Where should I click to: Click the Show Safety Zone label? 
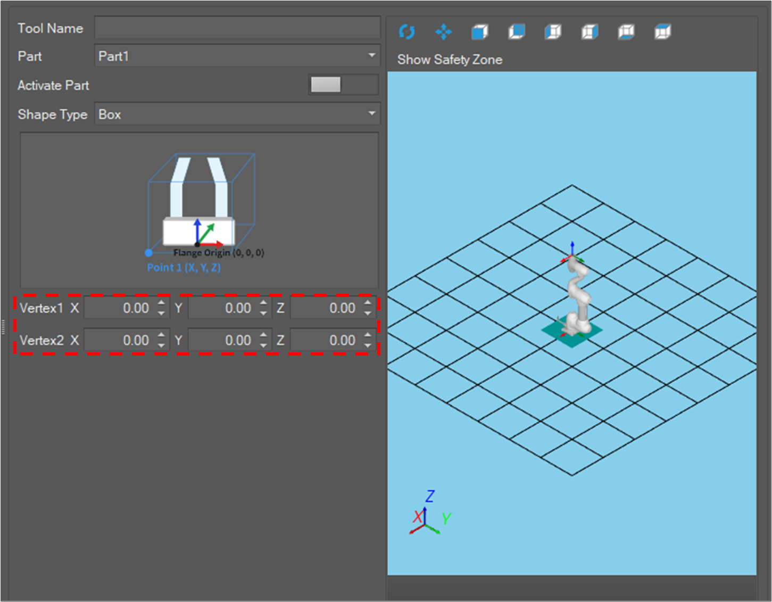[450, 60]
